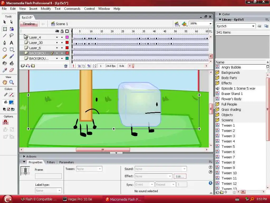This screenshot has width=270, height=203.
Task: Open the Modify menu
Action: 46,9
